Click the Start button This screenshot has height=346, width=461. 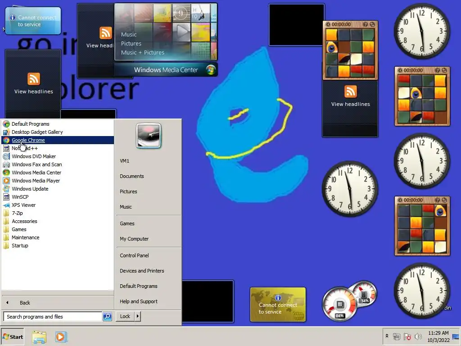[x=12, y=337]
